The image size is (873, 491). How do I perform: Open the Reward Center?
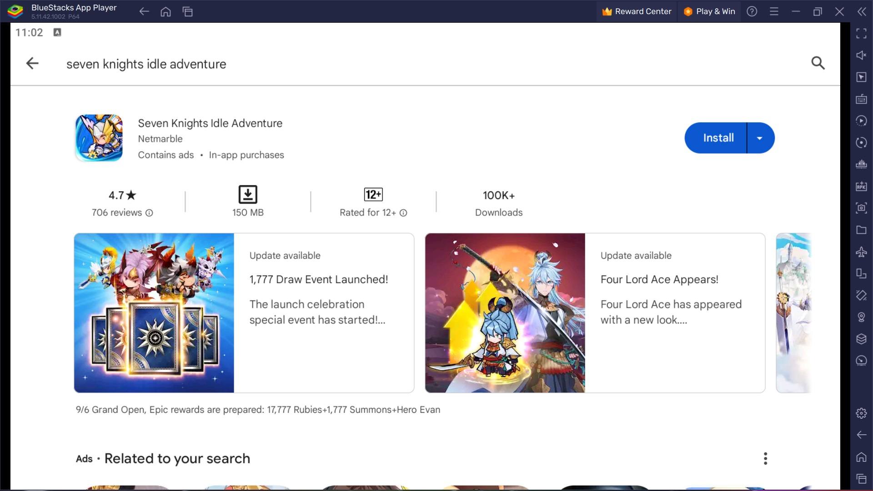[x=637, y=11]
